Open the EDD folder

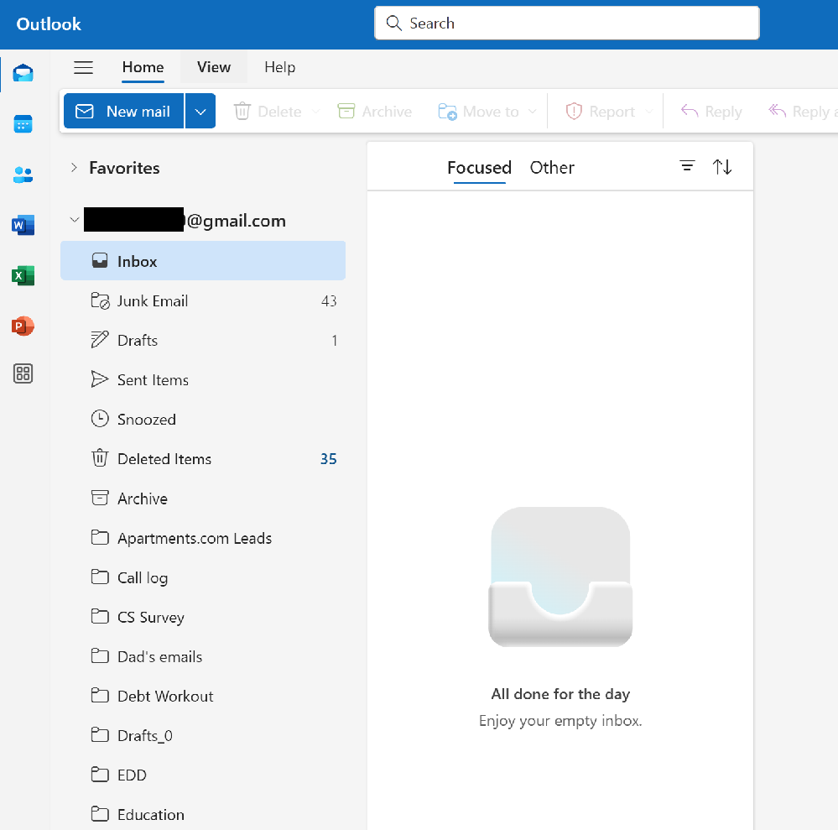point(203,775)
